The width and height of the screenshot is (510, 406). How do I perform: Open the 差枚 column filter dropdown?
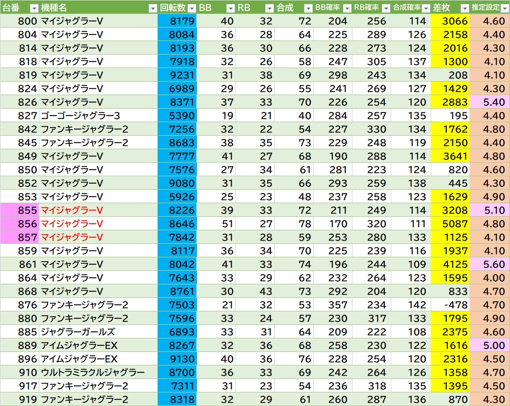coord(465,8)
